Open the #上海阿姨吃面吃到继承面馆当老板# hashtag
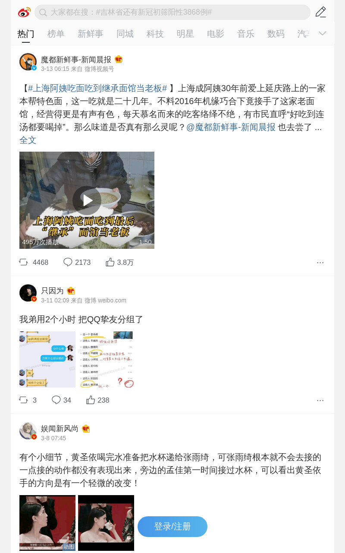Viewport: 345px width, 553px height. coord(97,88)
